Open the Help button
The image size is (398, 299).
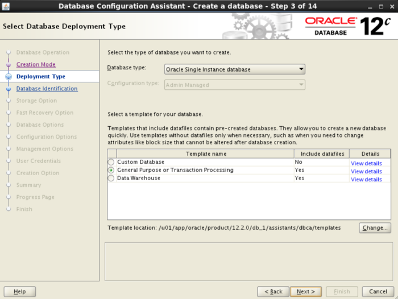pos(20,292)
